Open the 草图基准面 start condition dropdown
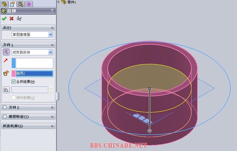The width and height of the screenshot is (237, 151). [x=50, y=35]
